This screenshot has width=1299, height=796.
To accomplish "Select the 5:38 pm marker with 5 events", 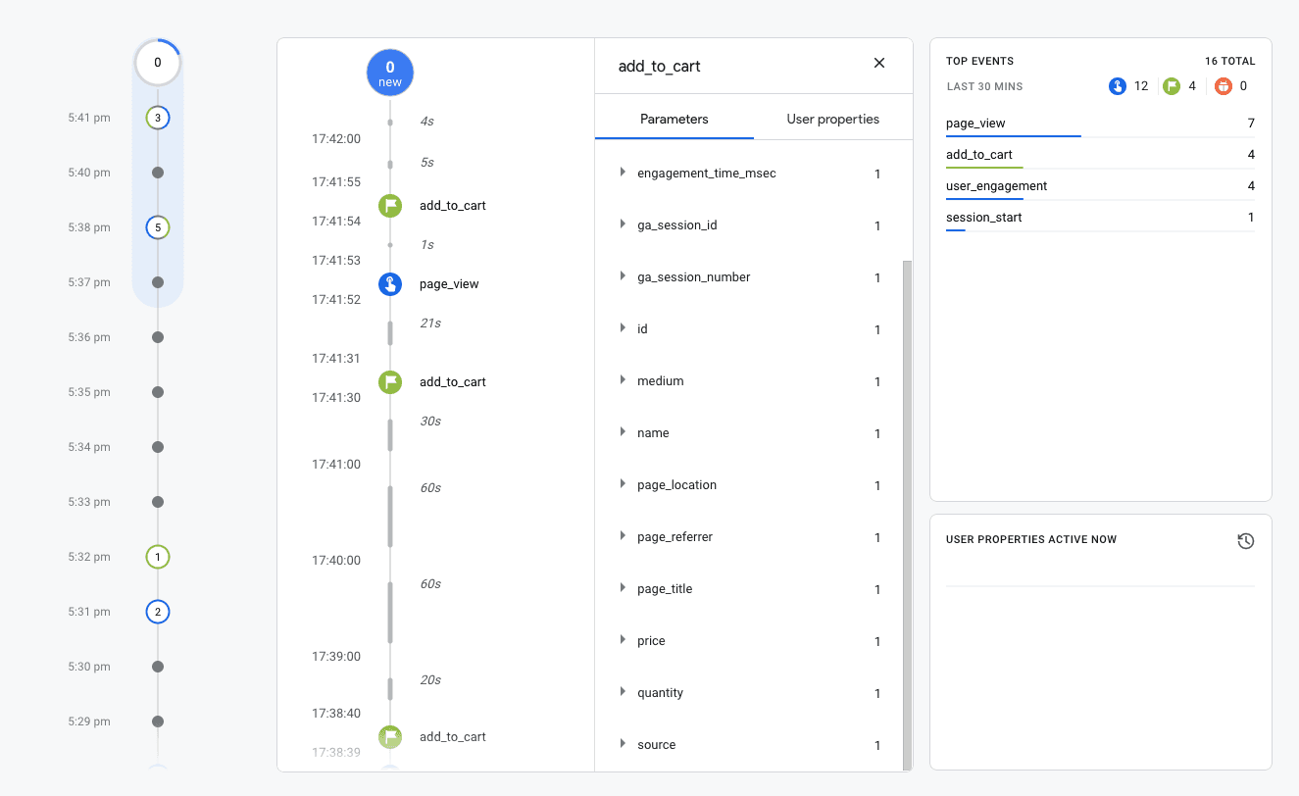I will coord(158,227).
